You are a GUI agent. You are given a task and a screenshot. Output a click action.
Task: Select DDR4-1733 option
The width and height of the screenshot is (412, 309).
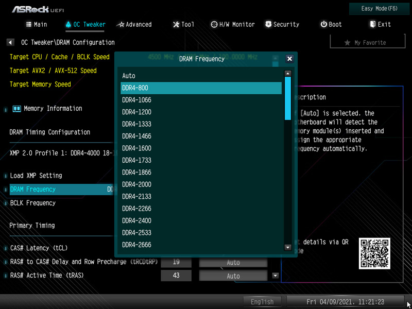click(x=201, y=160)
